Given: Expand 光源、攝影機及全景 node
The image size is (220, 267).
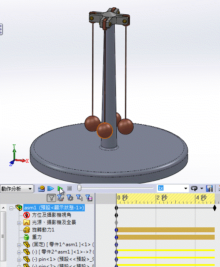Looking at the screenshot, I should (19, 223).
